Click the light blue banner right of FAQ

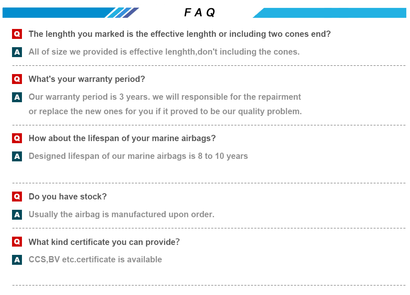point(330,13)
